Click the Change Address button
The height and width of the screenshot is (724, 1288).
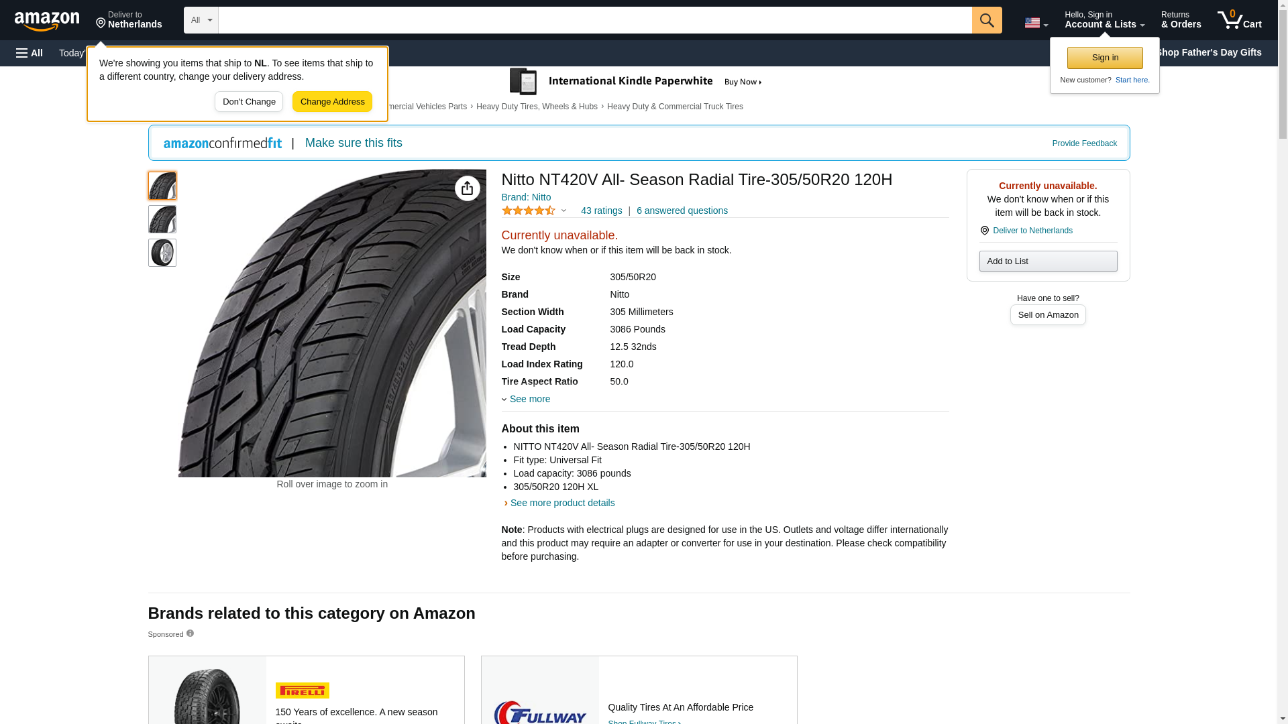click(x=332, y=102)
